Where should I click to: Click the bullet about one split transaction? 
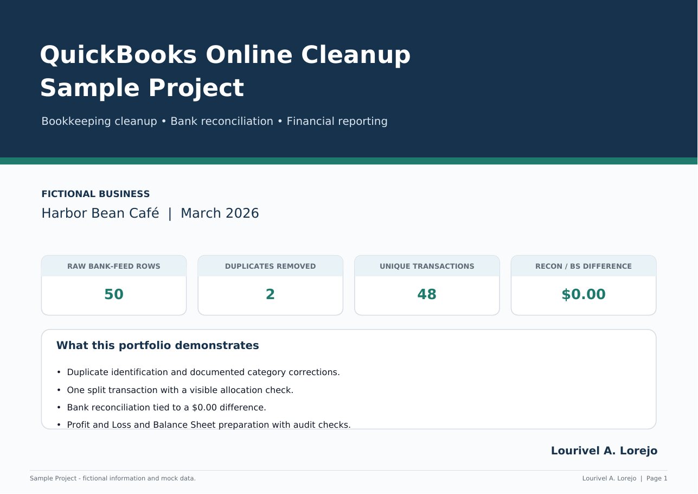click(x=175, y=390)
